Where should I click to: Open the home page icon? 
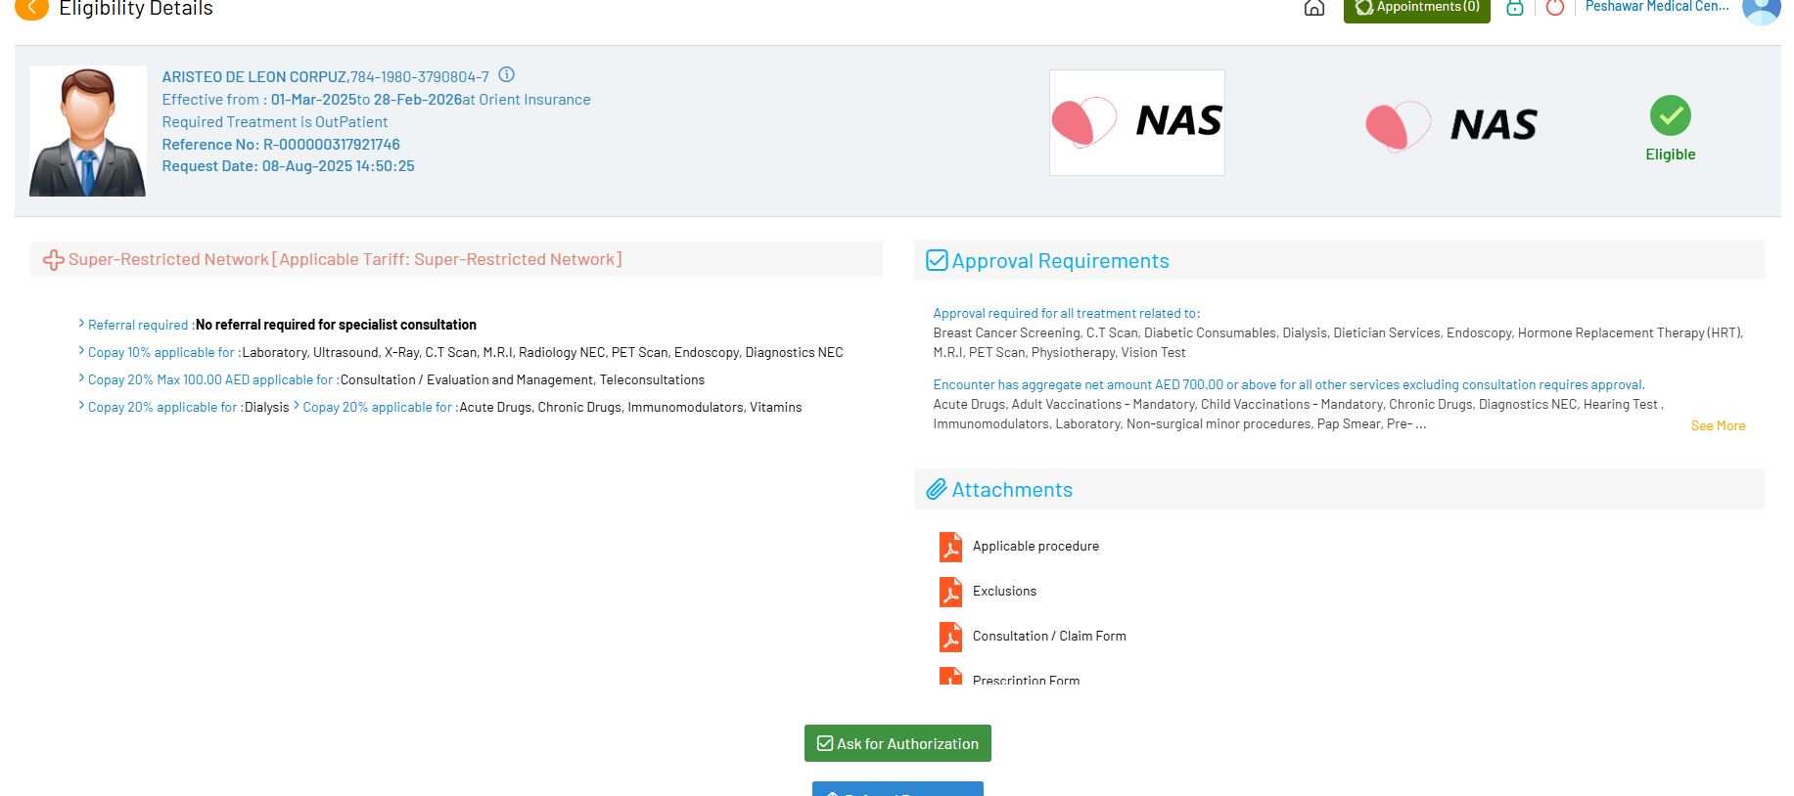[1314, 8]
